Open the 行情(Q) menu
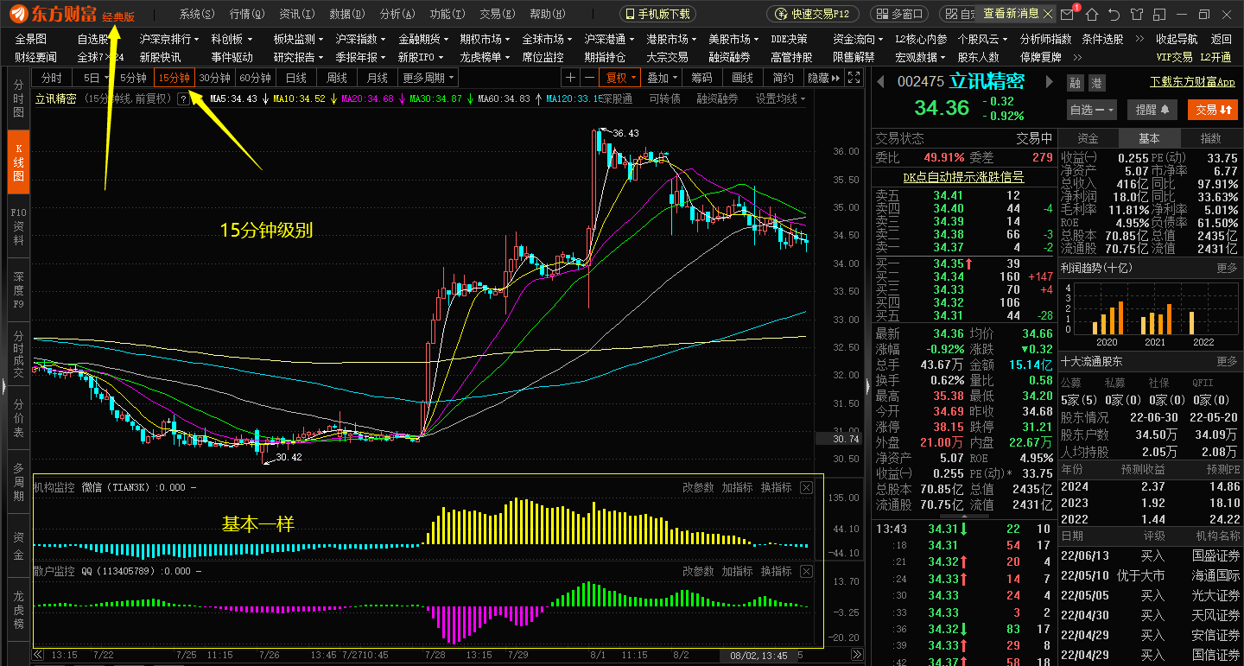 click(x=247, y=14)
